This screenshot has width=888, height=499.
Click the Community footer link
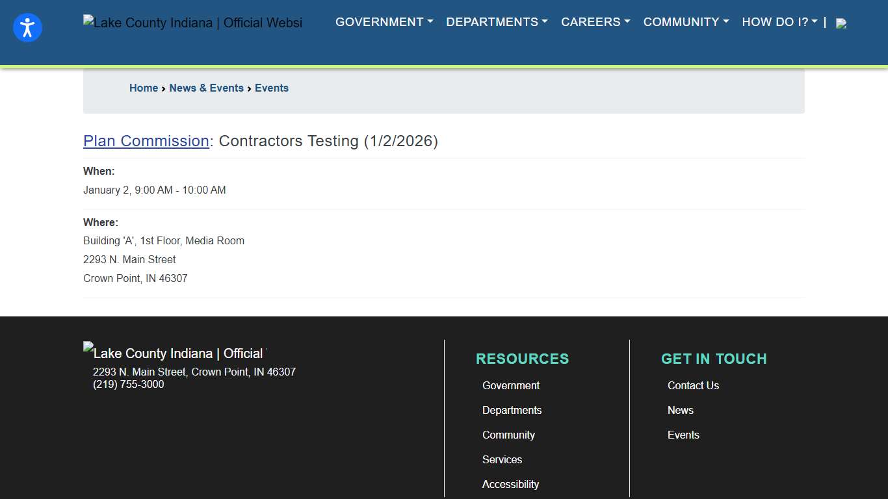point(508,435)
